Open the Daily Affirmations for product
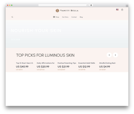 click(x=46, y=63)
